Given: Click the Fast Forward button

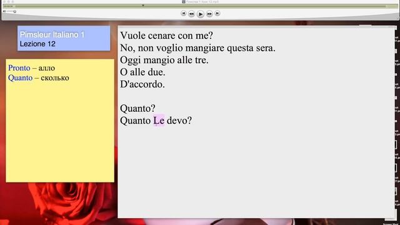Looking at the screenshot, I should point(209,14).
